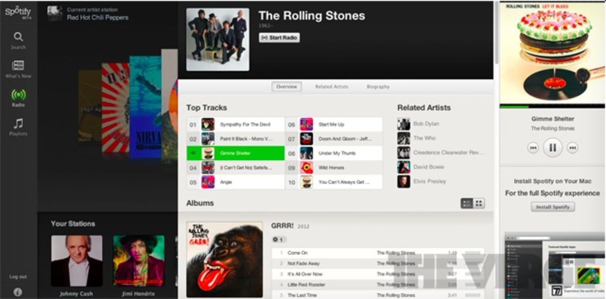The height and width of the screenshot is (299, 606).
Task: Open Search from the sidebar
Action: (18, 40)
